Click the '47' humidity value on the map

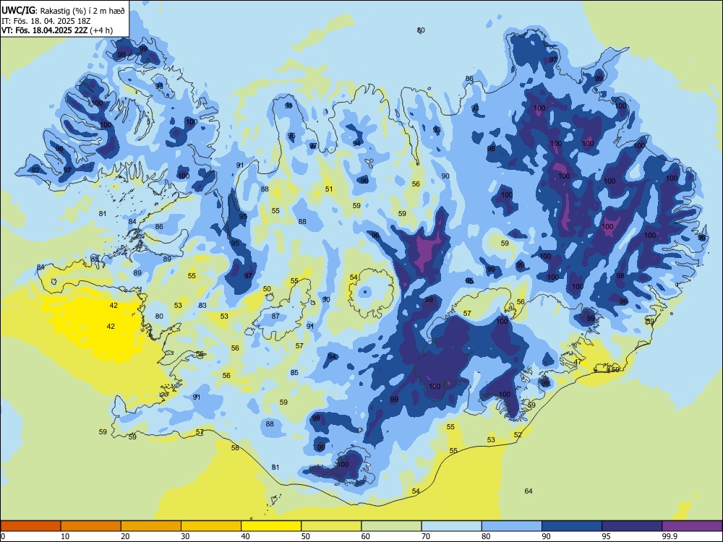tap(578, 362)
